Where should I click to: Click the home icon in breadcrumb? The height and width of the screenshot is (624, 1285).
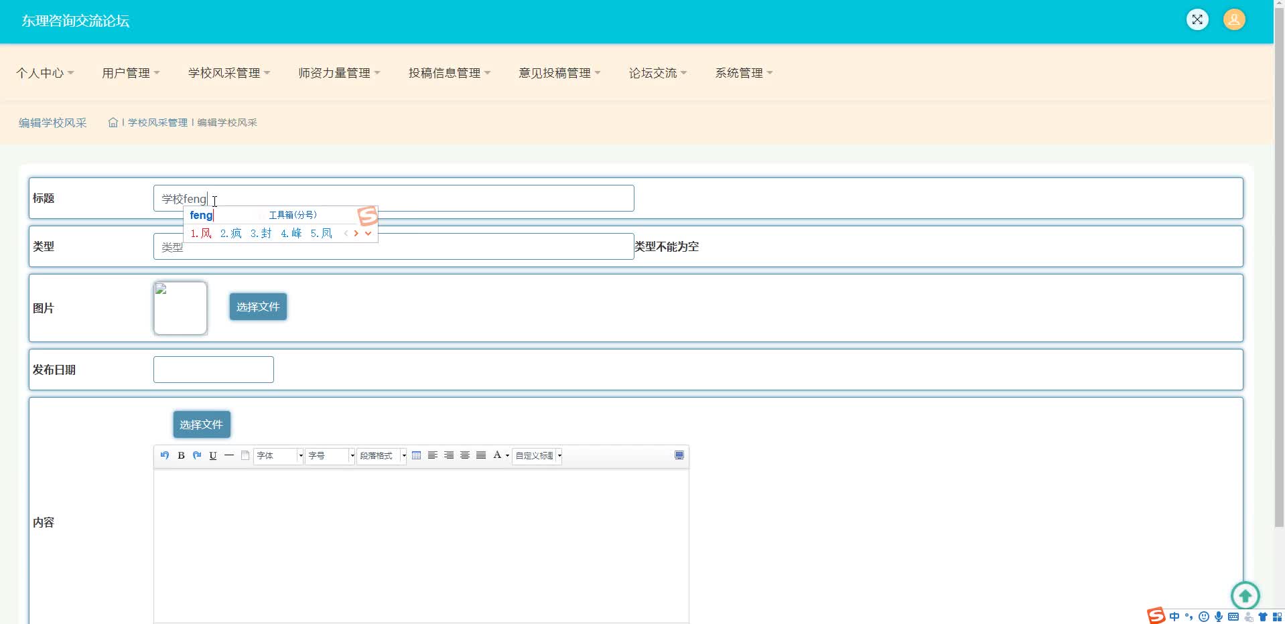pos(113,123)
